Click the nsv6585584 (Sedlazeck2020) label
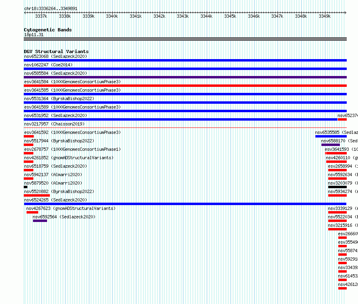 [x=56, y=73]
